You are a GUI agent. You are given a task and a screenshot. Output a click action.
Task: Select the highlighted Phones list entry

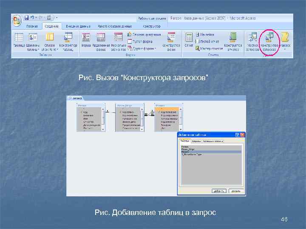[211, 152]
